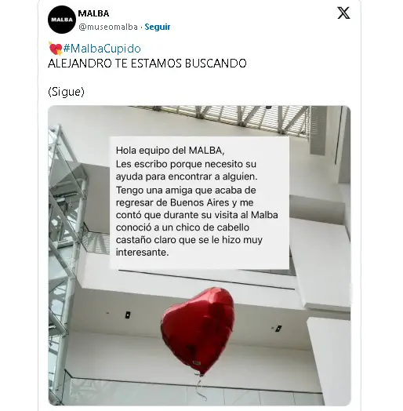Click the word 'interesante.' ending the letter
The width and height of the screenshot is (403, 411).
[142, 252]
